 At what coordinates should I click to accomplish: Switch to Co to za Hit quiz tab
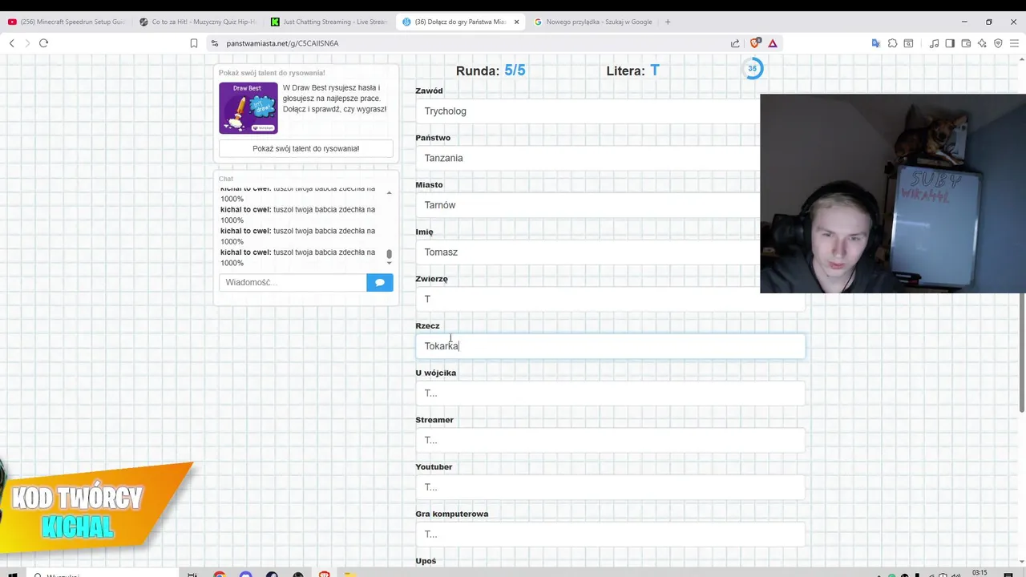[198, 22]
